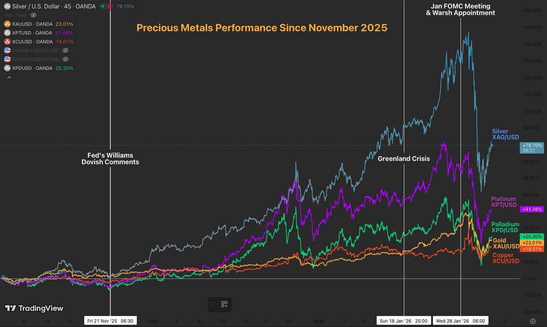Click the purple +41.46% Platinum price label

tap(532, 209)
